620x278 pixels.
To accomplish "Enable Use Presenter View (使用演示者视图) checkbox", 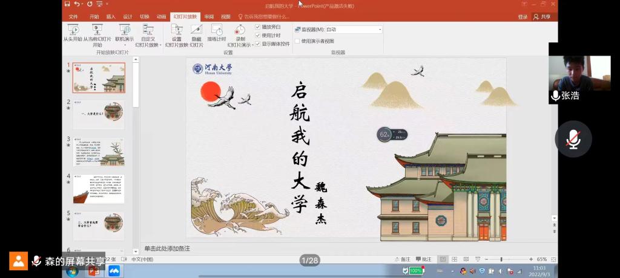I will (x=297, y=41).
